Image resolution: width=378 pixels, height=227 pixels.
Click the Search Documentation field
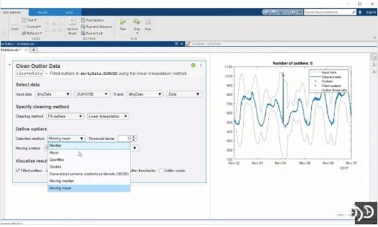328,12
